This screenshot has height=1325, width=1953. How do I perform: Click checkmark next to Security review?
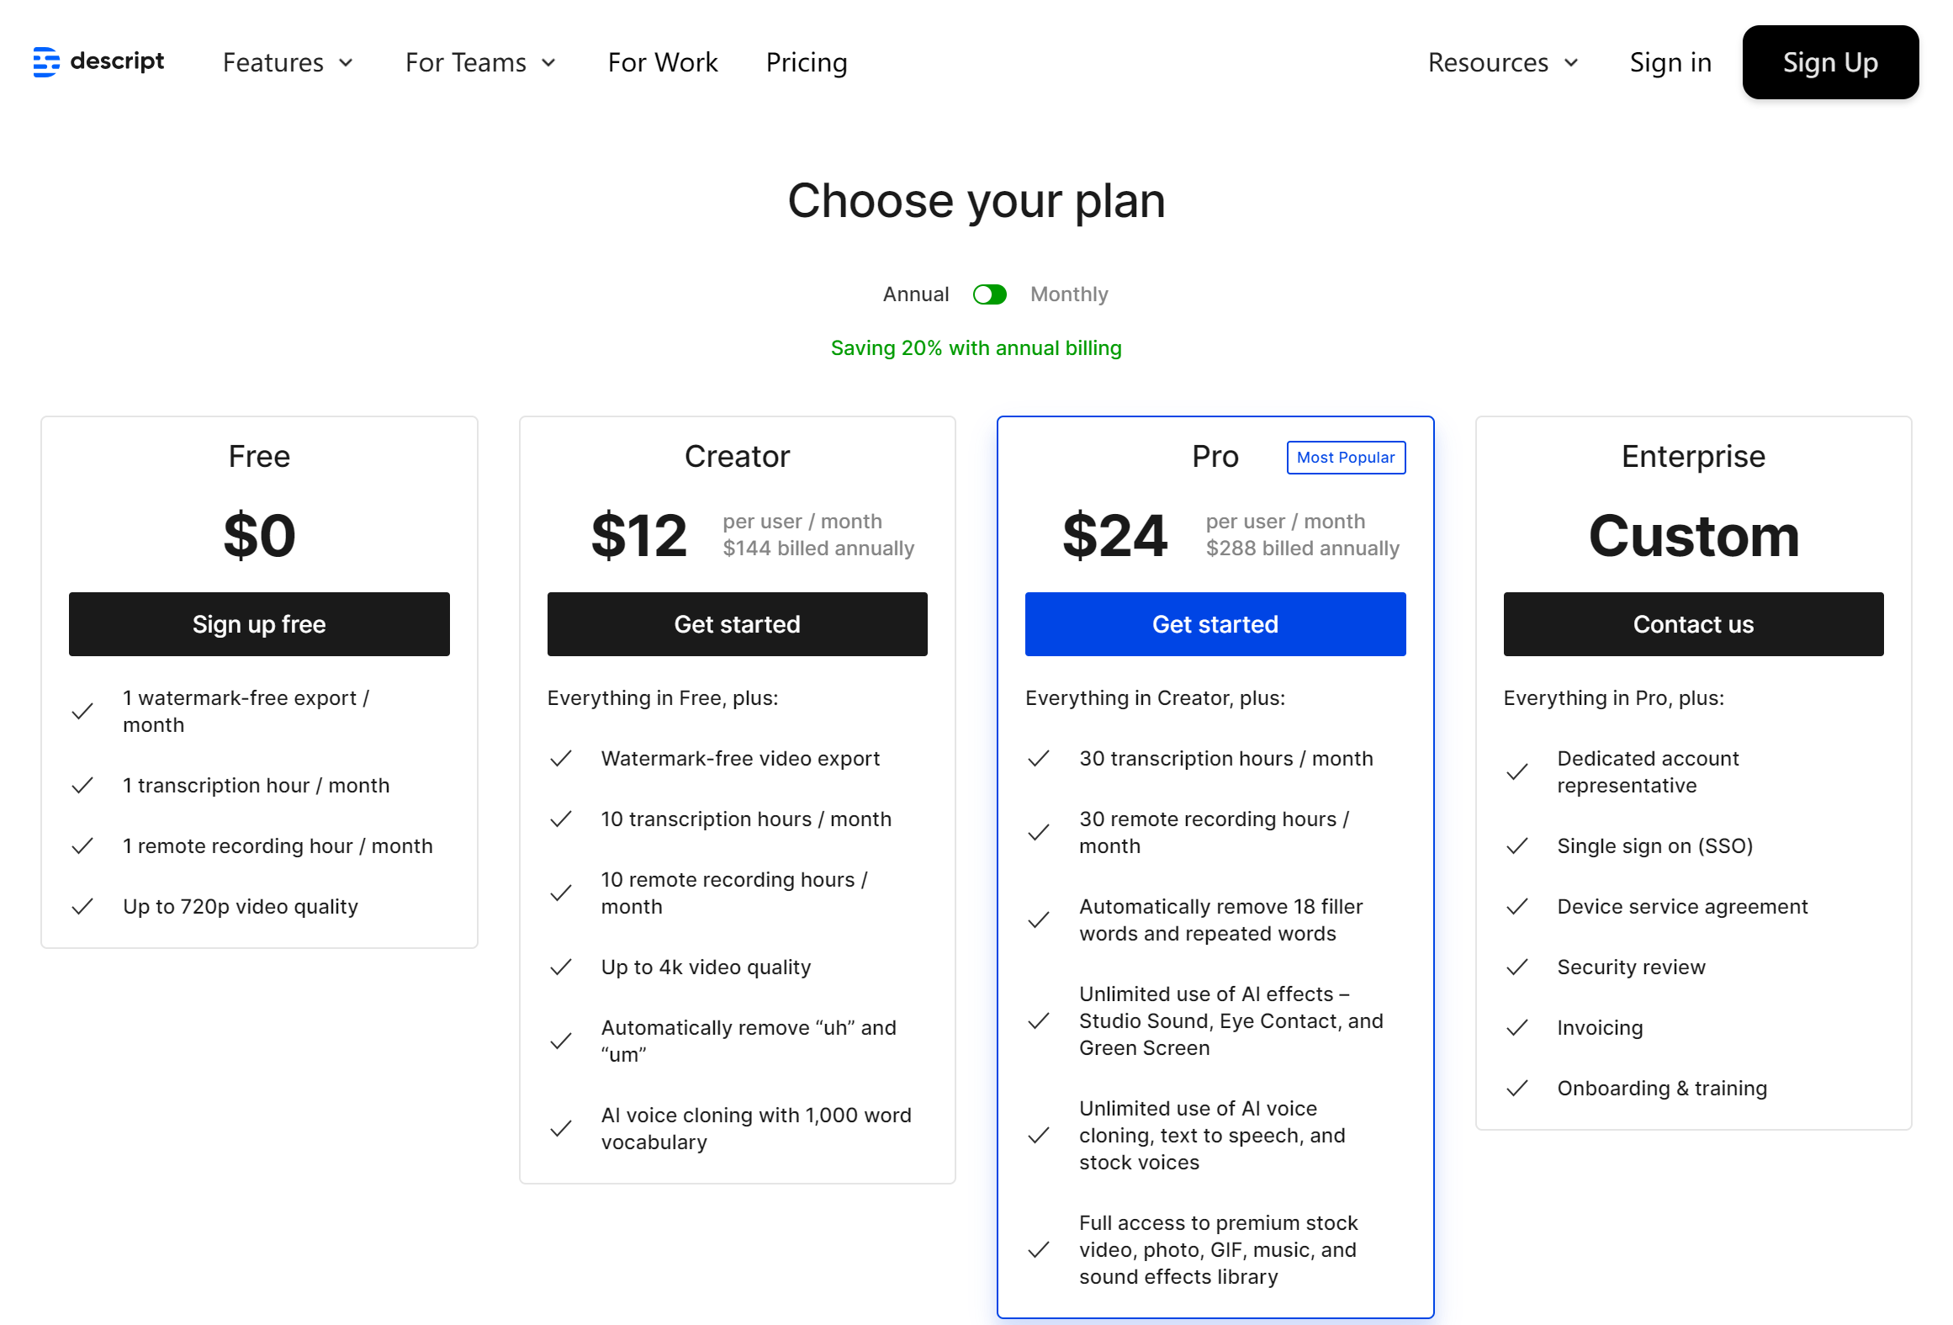pos(1516,967)
